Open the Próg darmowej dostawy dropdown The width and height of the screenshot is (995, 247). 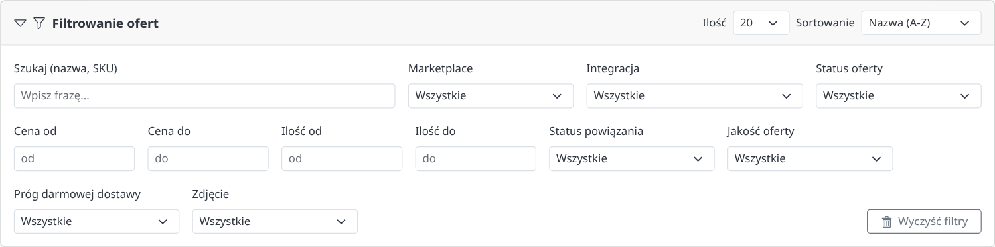96,221
